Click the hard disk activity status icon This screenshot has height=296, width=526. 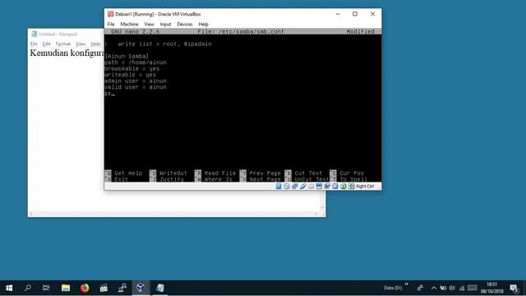pos(279,187)
